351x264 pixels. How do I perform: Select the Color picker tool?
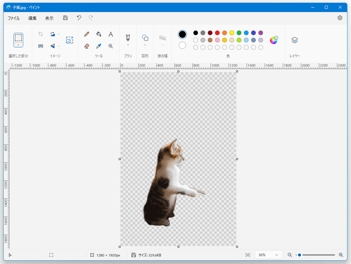point(98,46)
